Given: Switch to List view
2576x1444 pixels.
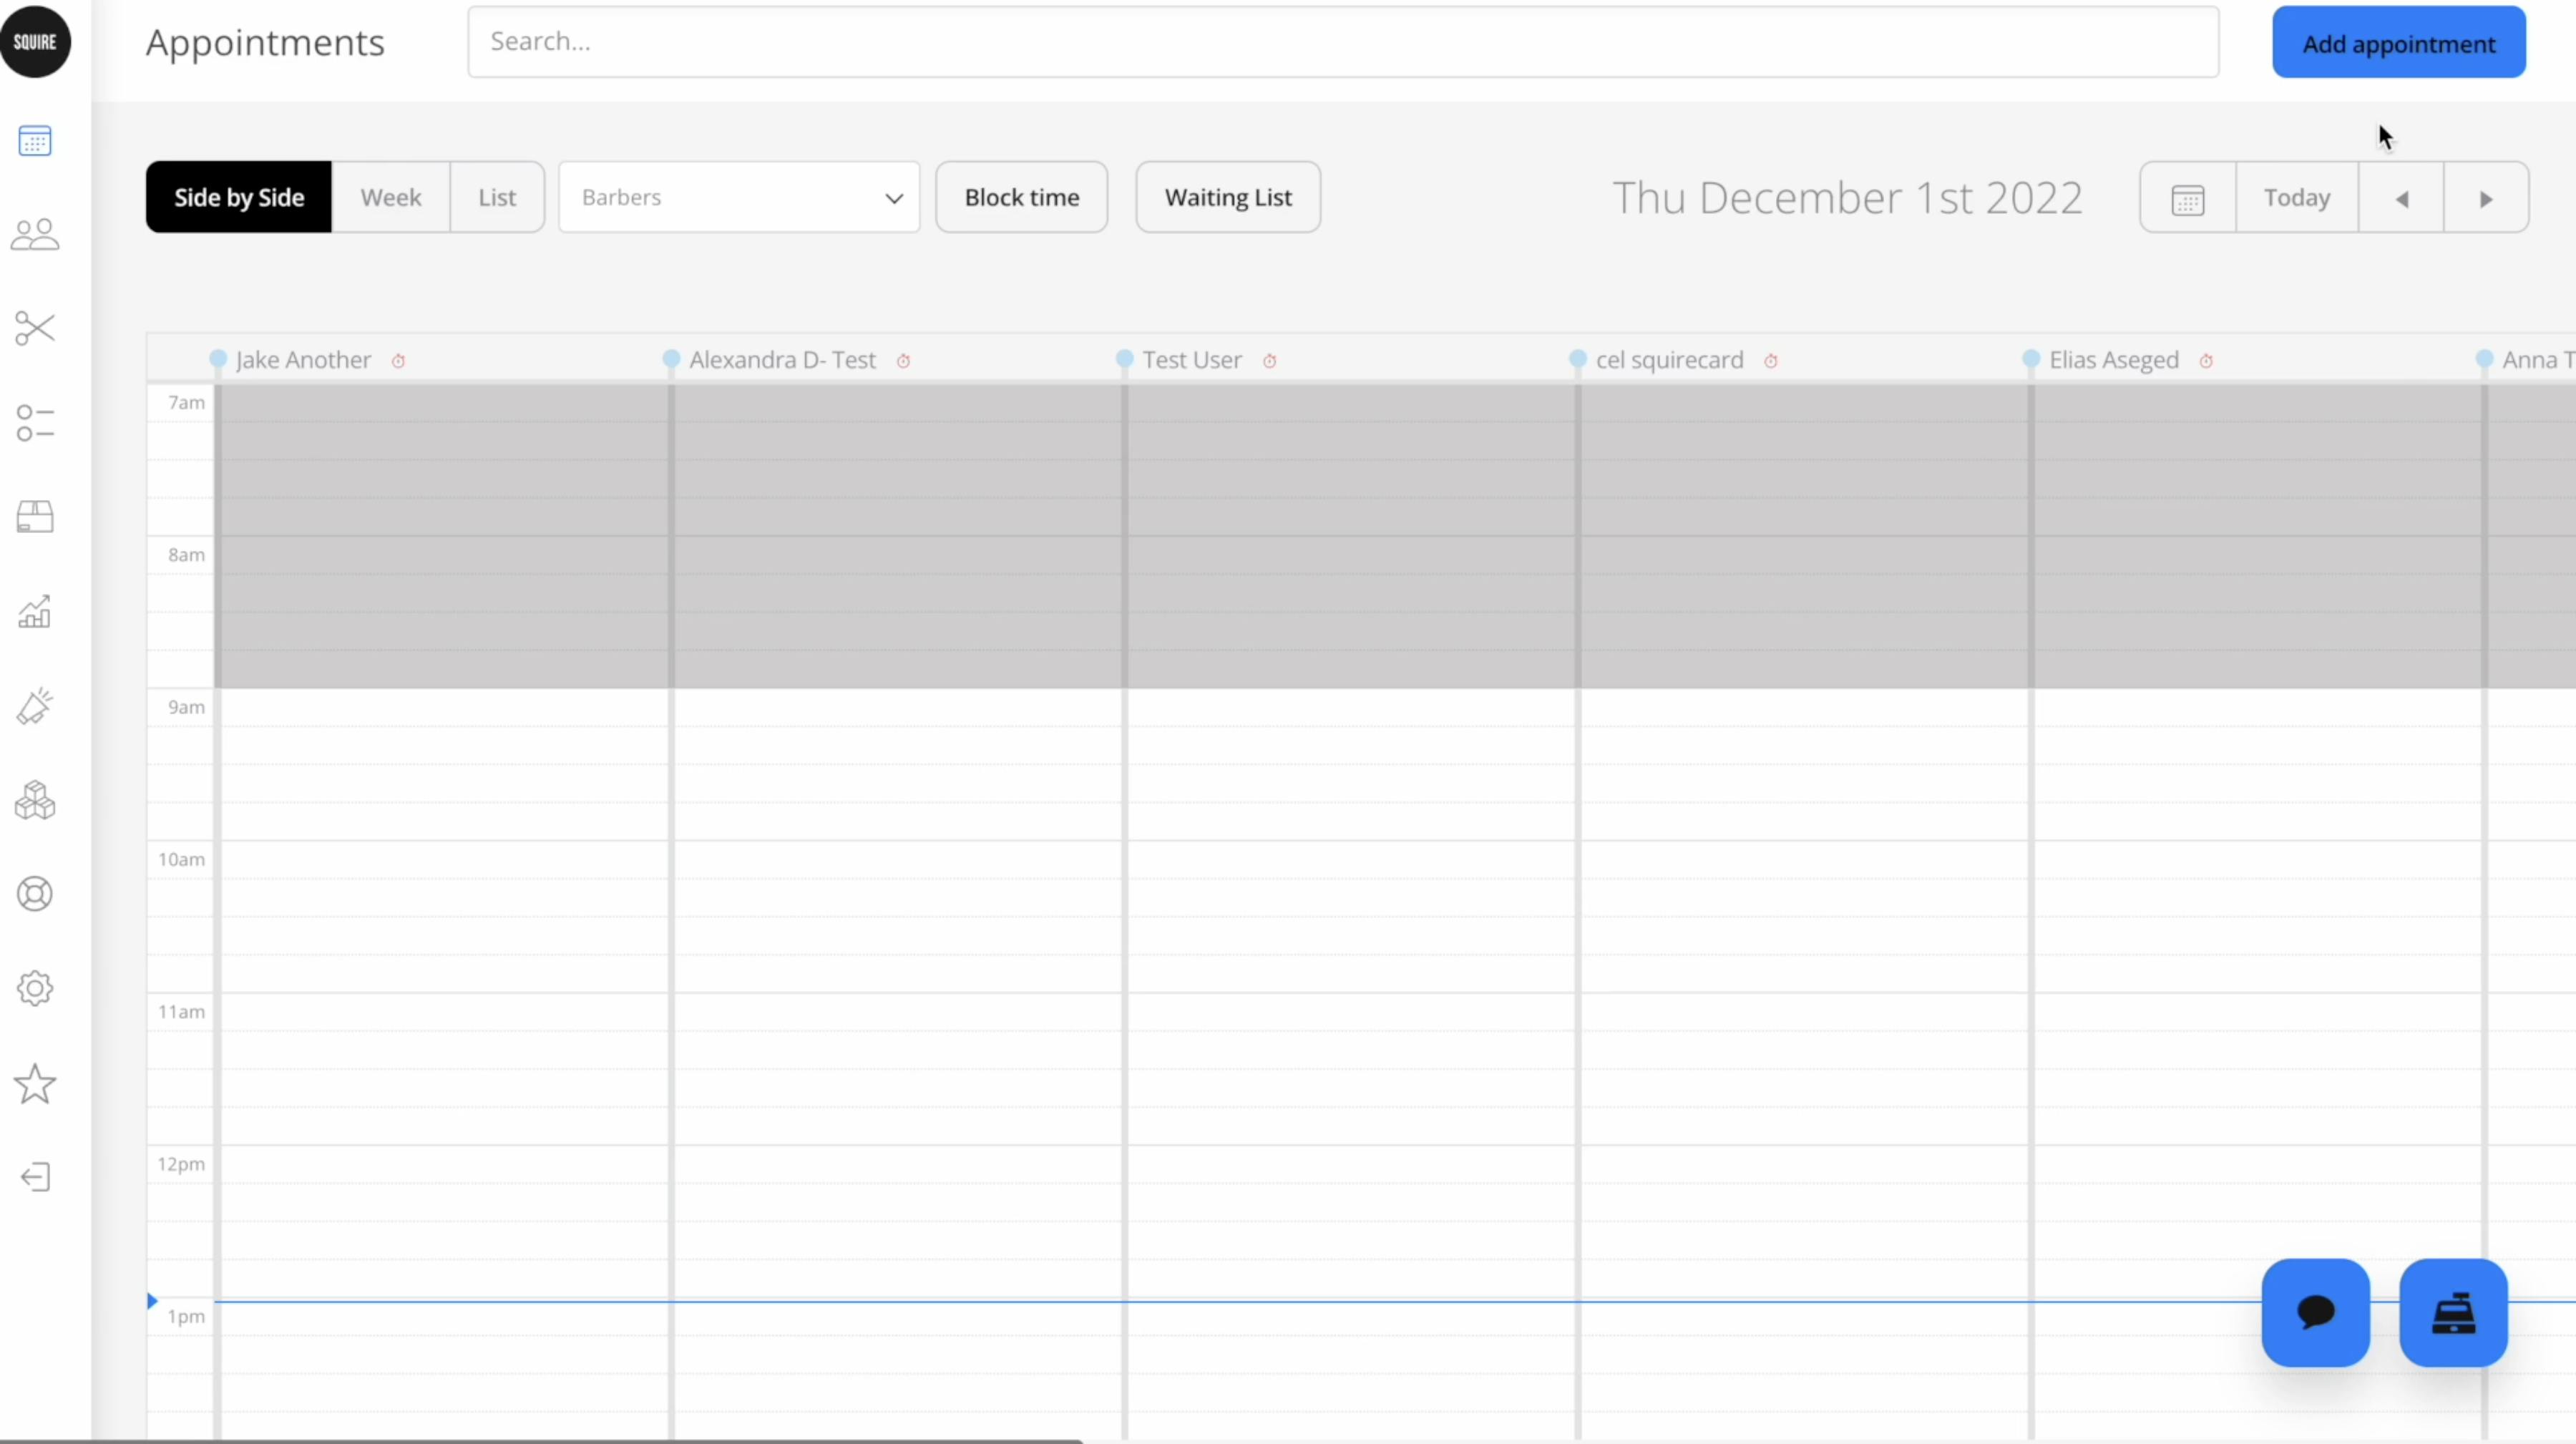Looking at the screenshot, I should point(497,197).
